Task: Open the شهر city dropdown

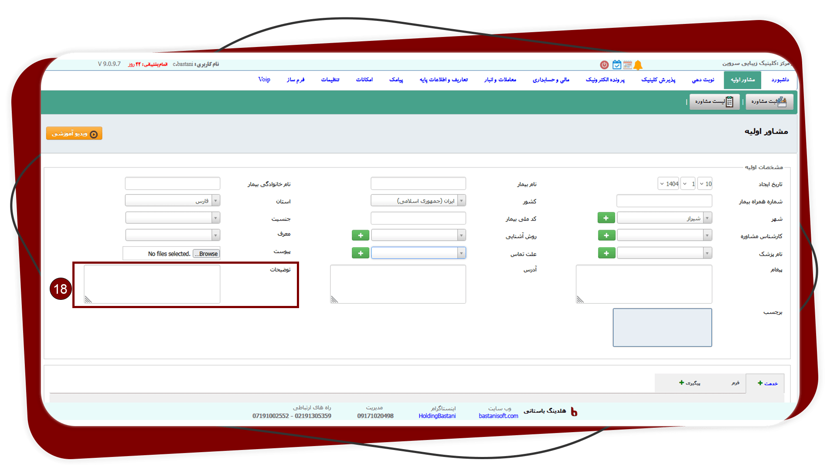Action: coord(664,218)
